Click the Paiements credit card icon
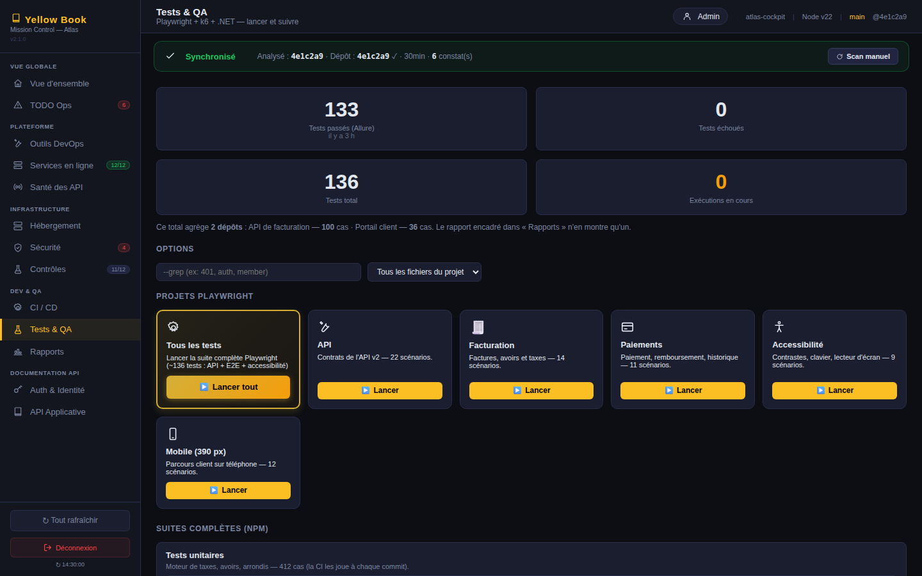The height and width of the screenshot is (576, 922). tap(627, 327)
